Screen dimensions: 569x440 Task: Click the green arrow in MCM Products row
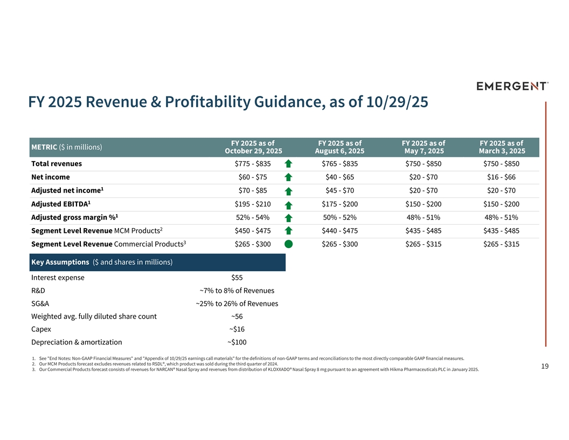click(288, 231)
